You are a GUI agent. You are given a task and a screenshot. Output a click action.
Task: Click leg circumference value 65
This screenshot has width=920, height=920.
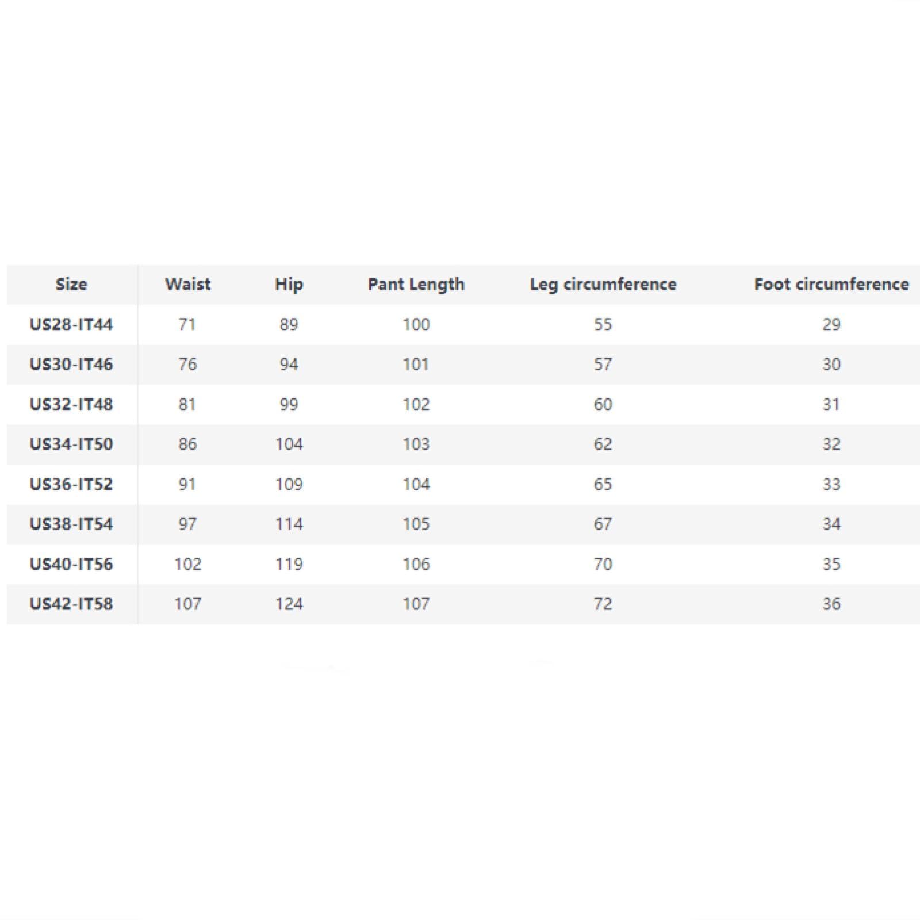[603, 484]
